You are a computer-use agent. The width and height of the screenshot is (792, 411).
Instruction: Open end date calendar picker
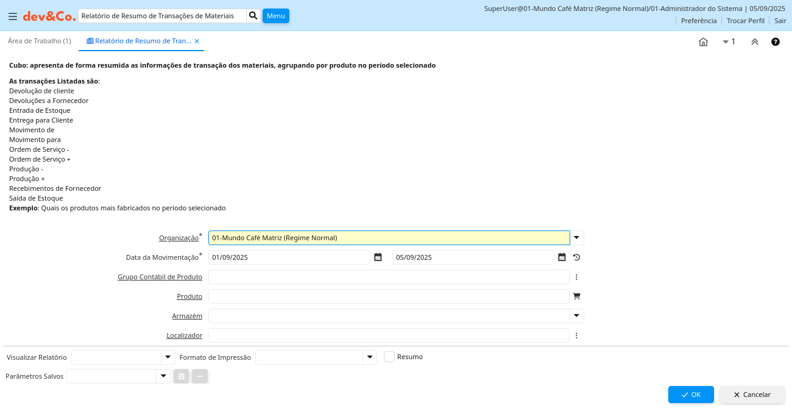[x=562, y=257]
